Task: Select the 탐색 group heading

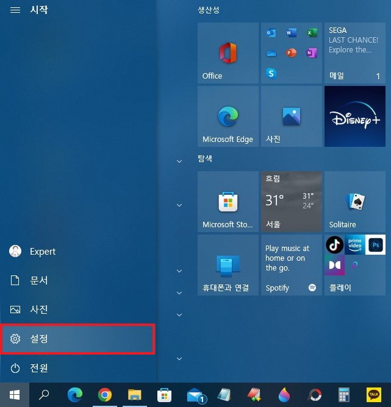Action: 205,158
